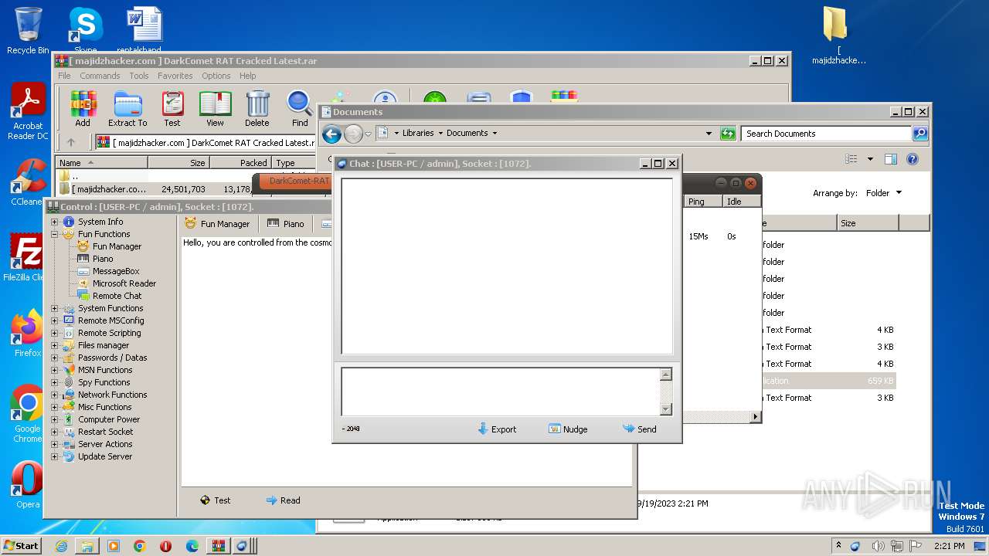Focus chat message input box

(x=501, y=392)
